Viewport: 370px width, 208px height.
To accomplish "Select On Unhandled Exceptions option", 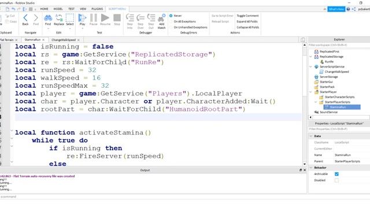I will coord(188,27).
